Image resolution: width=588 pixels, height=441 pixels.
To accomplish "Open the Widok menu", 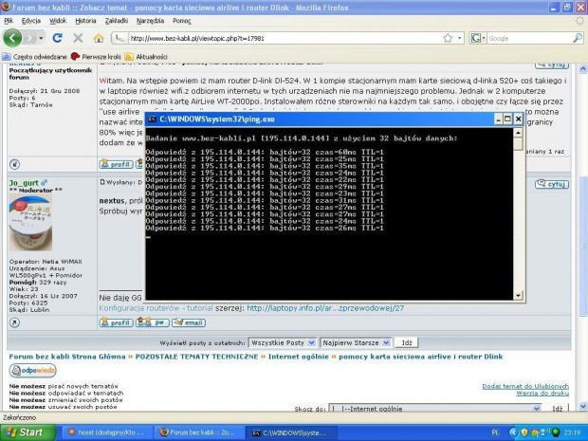I will (x=58, y=21).
